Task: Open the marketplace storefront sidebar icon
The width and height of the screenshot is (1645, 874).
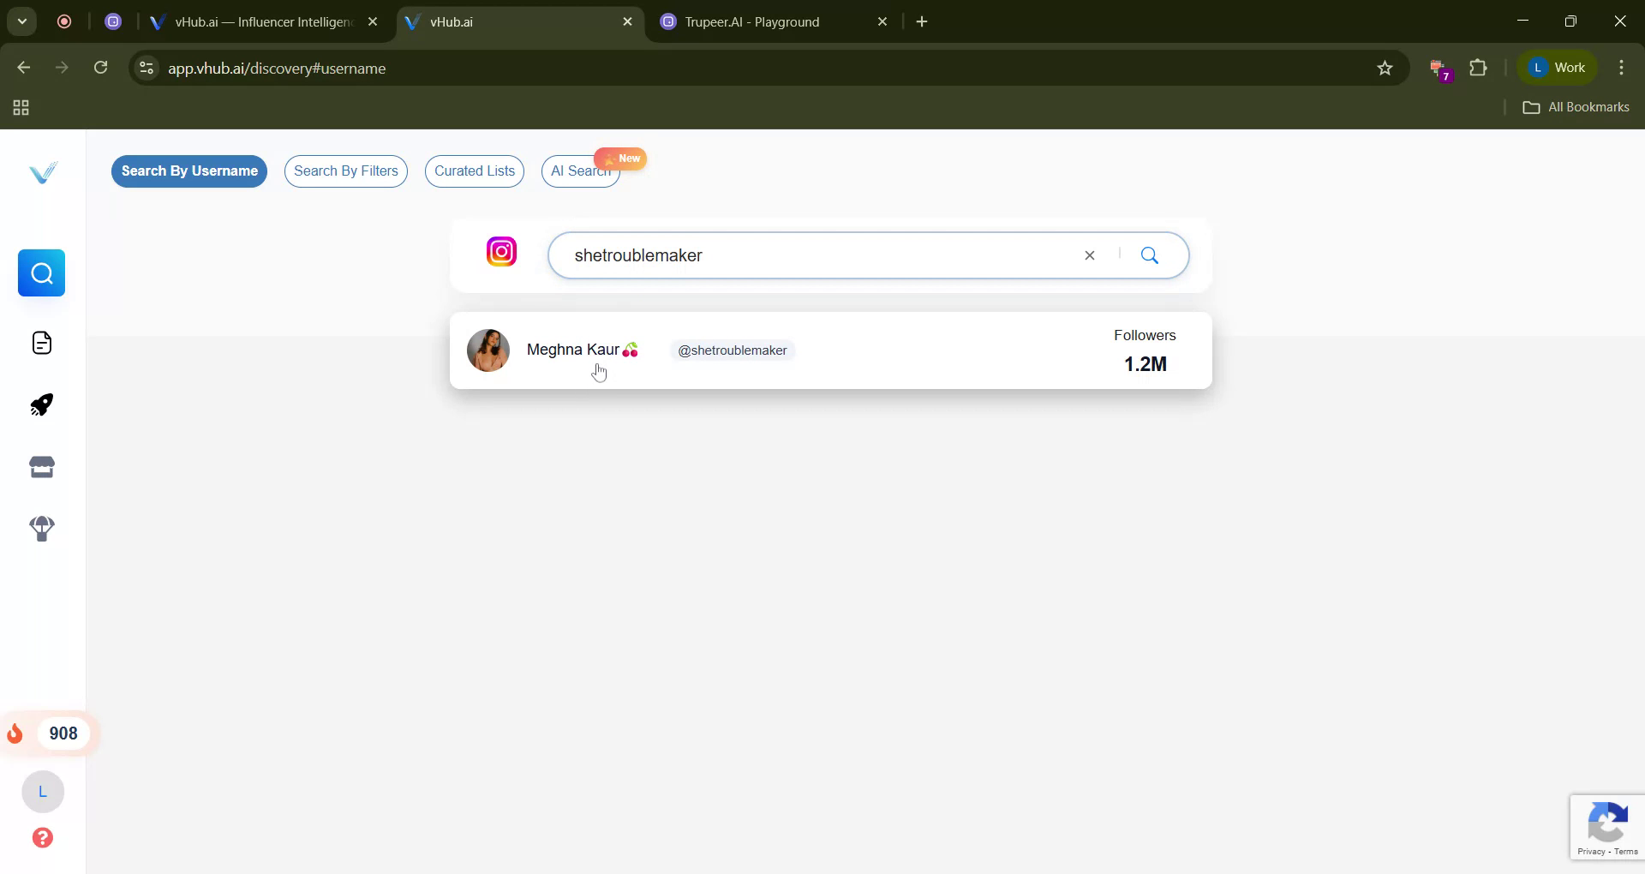Action: pos(41,466)
